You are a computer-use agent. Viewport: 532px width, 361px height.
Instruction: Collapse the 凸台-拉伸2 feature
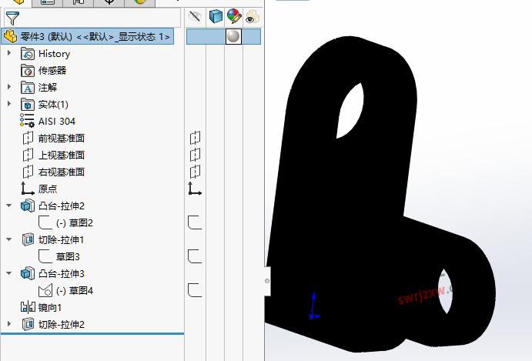click(x=9, y=206)
